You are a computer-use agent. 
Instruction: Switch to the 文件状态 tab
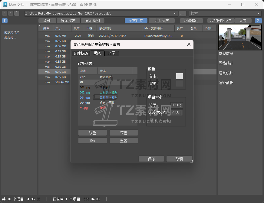pyautogui.click(x=81, y=53)
